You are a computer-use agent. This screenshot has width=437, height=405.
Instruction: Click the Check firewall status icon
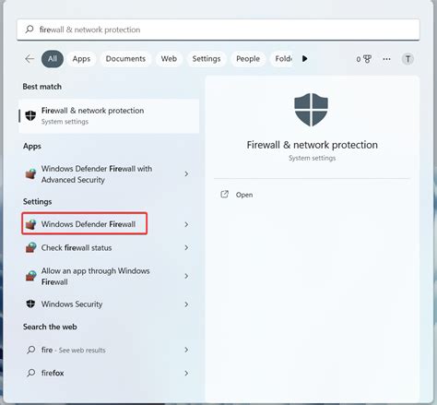pyautogui.click(x=30, y=247)
